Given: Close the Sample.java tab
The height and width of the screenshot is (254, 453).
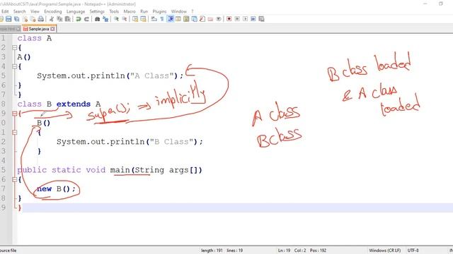Looking at the screenshot, I should click(x=52, y=29).
